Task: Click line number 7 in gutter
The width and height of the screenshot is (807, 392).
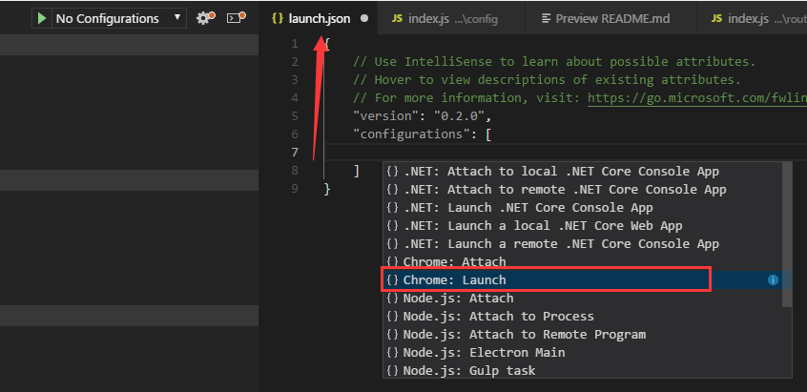Action: tap(295, 153)
